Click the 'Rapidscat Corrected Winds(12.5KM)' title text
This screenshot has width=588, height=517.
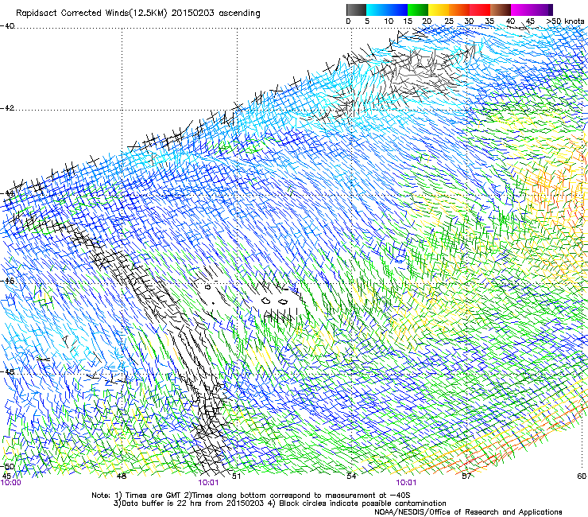pyautogui.click(x=92, y=14)
